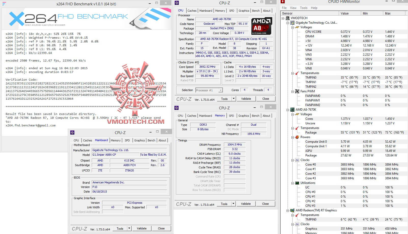This screenshot has width=408, height=234.
Task: Click the AMD A8-7670K processor chip icon
Action: pyautogui.click(x=292, y=110)
